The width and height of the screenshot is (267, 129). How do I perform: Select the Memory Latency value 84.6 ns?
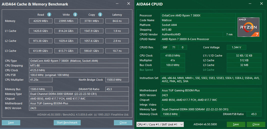point(117,21)
